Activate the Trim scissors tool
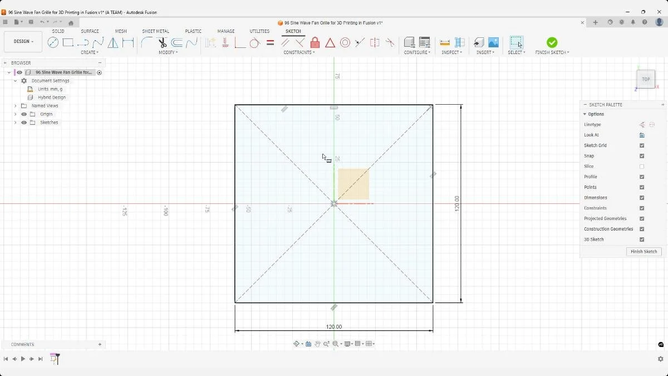Viewport: 668px width, 376px height. point(163,42)
